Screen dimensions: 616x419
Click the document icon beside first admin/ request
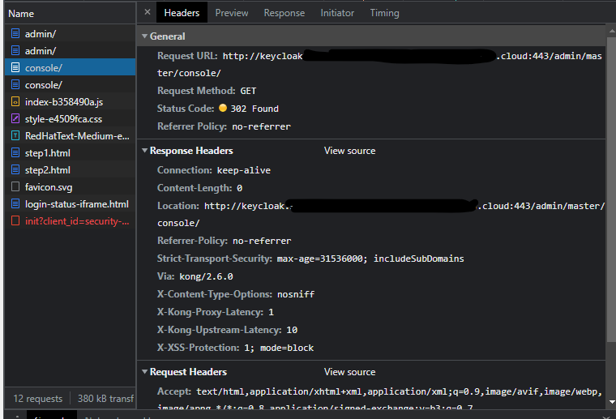(x=15, y=34)
